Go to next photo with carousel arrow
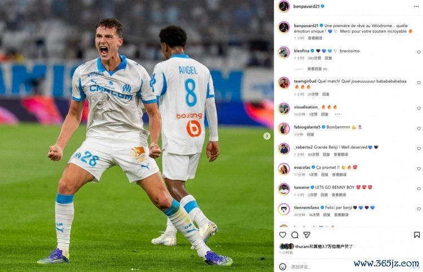Viewport: 423px width, 272px height. pos(267,136)
